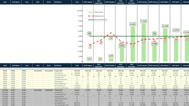Screen dimensions: 189x106
Task: Click the dark green Planned Manhour legend swatch
Action: click(91, 20)
